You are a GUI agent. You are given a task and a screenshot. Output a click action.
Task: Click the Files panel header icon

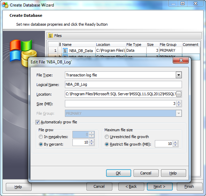pos(50,36)
